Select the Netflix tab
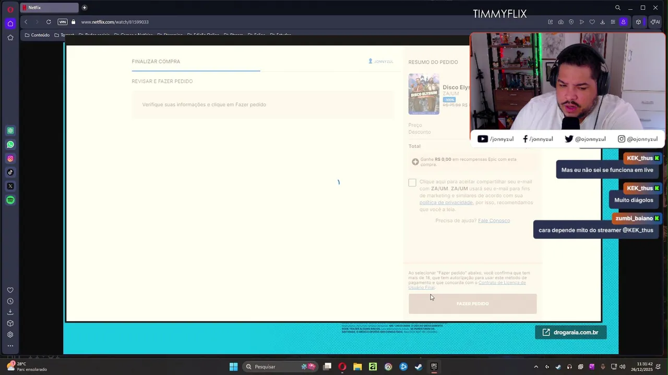 50,7
